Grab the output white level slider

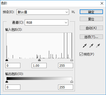click(x=72, y=82)
